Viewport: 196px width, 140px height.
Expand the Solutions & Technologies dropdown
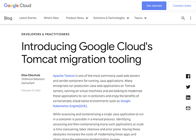(x=111, y=18)
